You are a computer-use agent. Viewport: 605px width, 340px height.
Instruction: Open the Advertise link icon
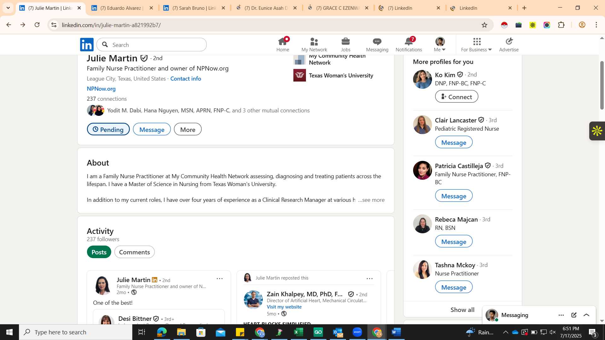[x=509, y=44]
